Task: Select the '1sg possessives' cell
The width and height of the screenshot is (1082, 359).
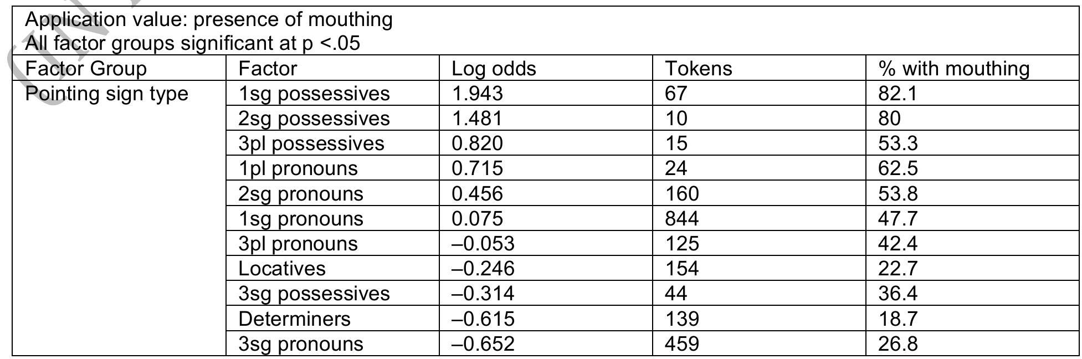Action: point(332,93)
